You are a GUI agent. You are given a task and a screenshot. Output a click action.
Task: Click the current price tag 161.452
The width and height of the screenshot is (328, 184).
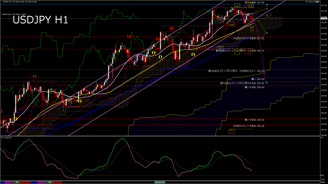coord(324,19)
